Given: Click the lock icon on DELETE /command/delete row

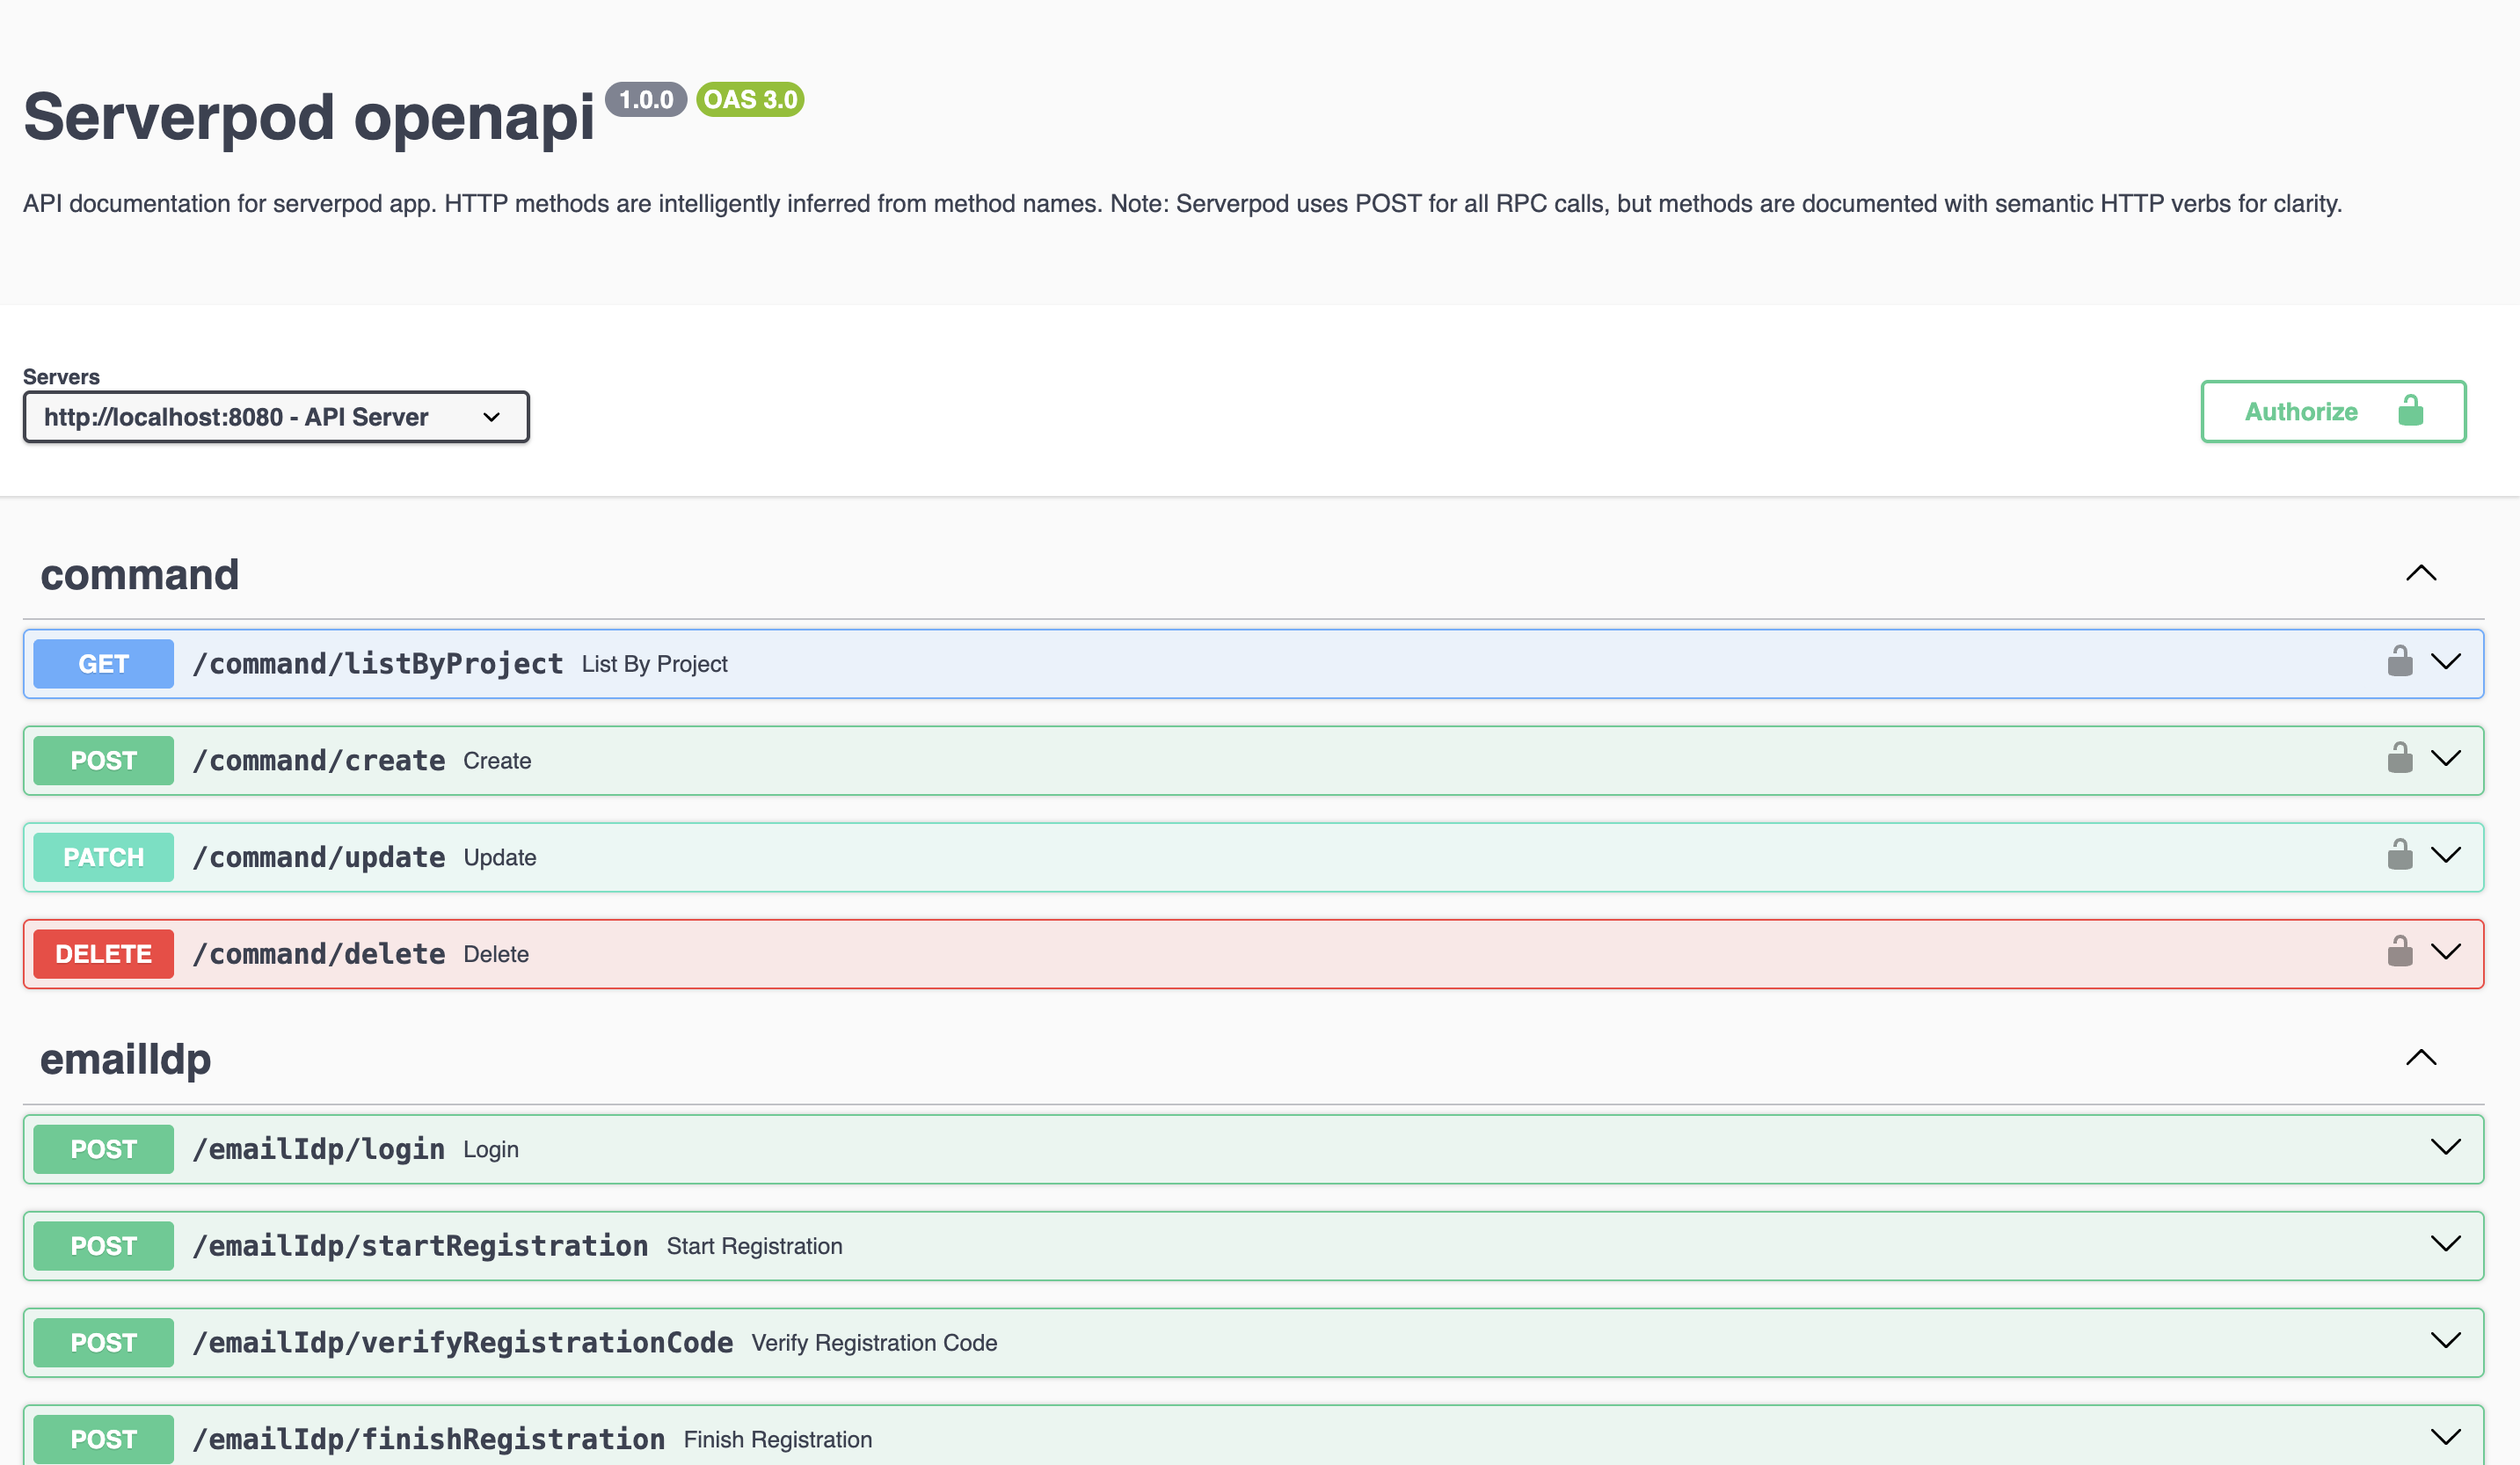Looking at the screenshot, I should click(2399, 952).
